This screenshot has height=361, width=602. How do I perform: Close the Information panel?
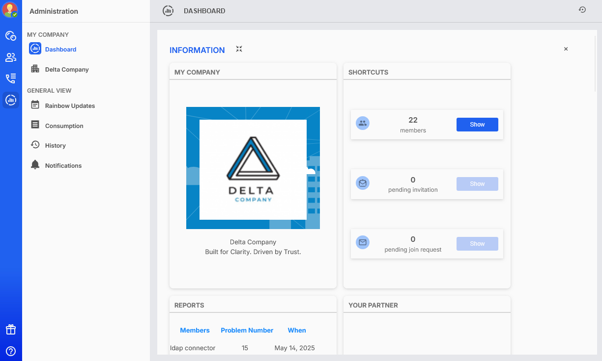(566, 49)
